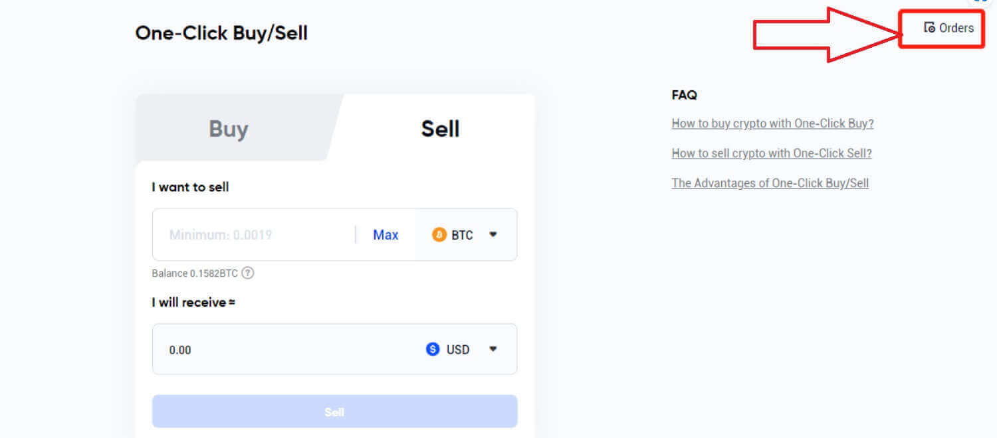Click the FAQ section heading
This screenshot has width=997, height=438.
pyautogui.click(x=684, y=95)
